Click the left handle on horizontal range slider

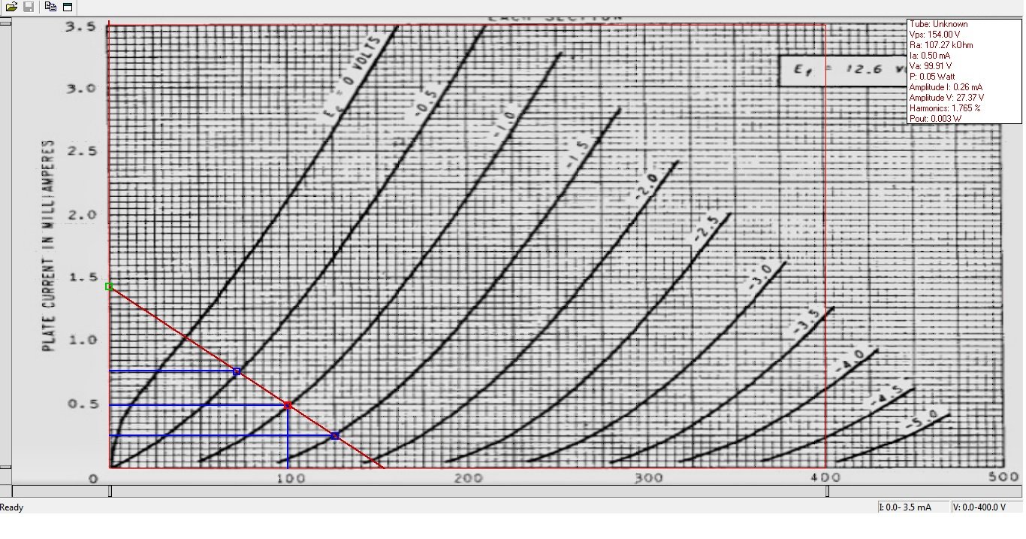point(110,491)
